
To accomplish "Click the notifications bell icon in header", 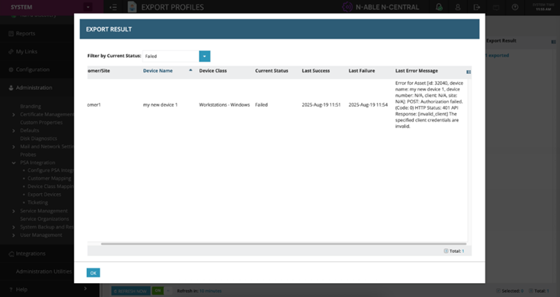I will click(439, 7).
